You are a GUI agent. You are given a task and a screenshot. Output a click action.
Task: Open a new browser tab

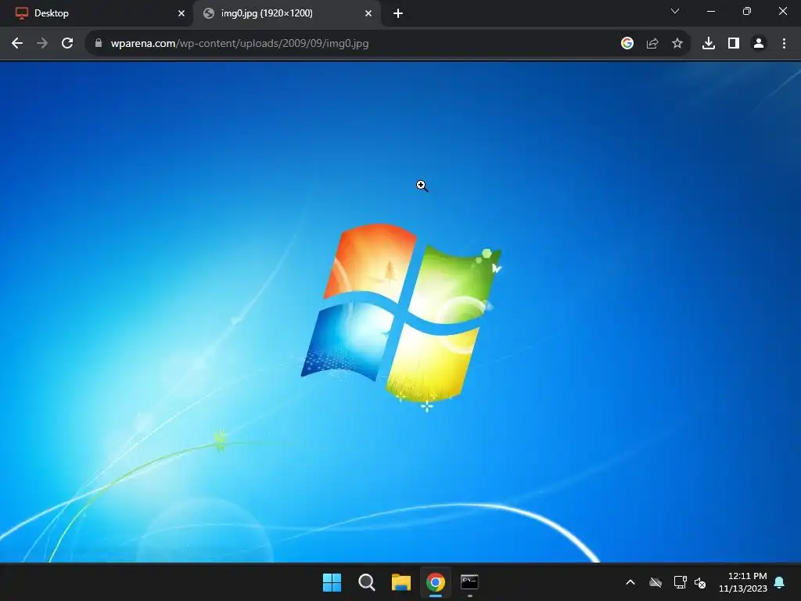(x=398, y=14)
